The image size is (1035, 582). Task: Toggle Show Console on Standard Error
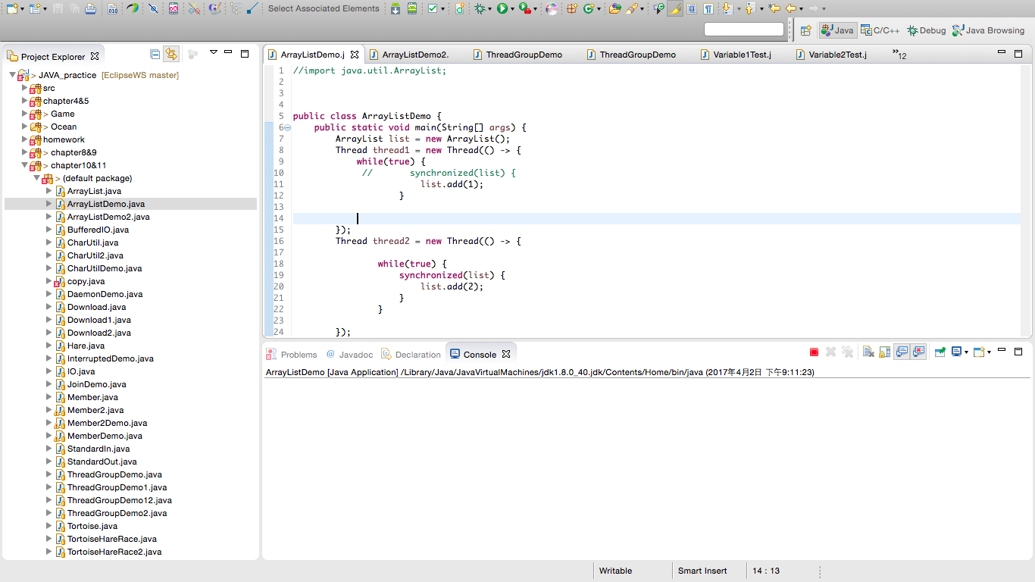[918, 352]
